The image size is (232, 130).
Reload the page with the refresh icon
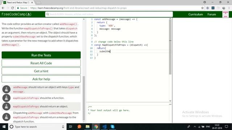[13, 8]
